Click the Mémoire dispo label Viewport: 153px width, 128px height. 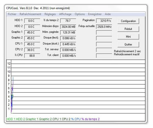pos(50,26)
